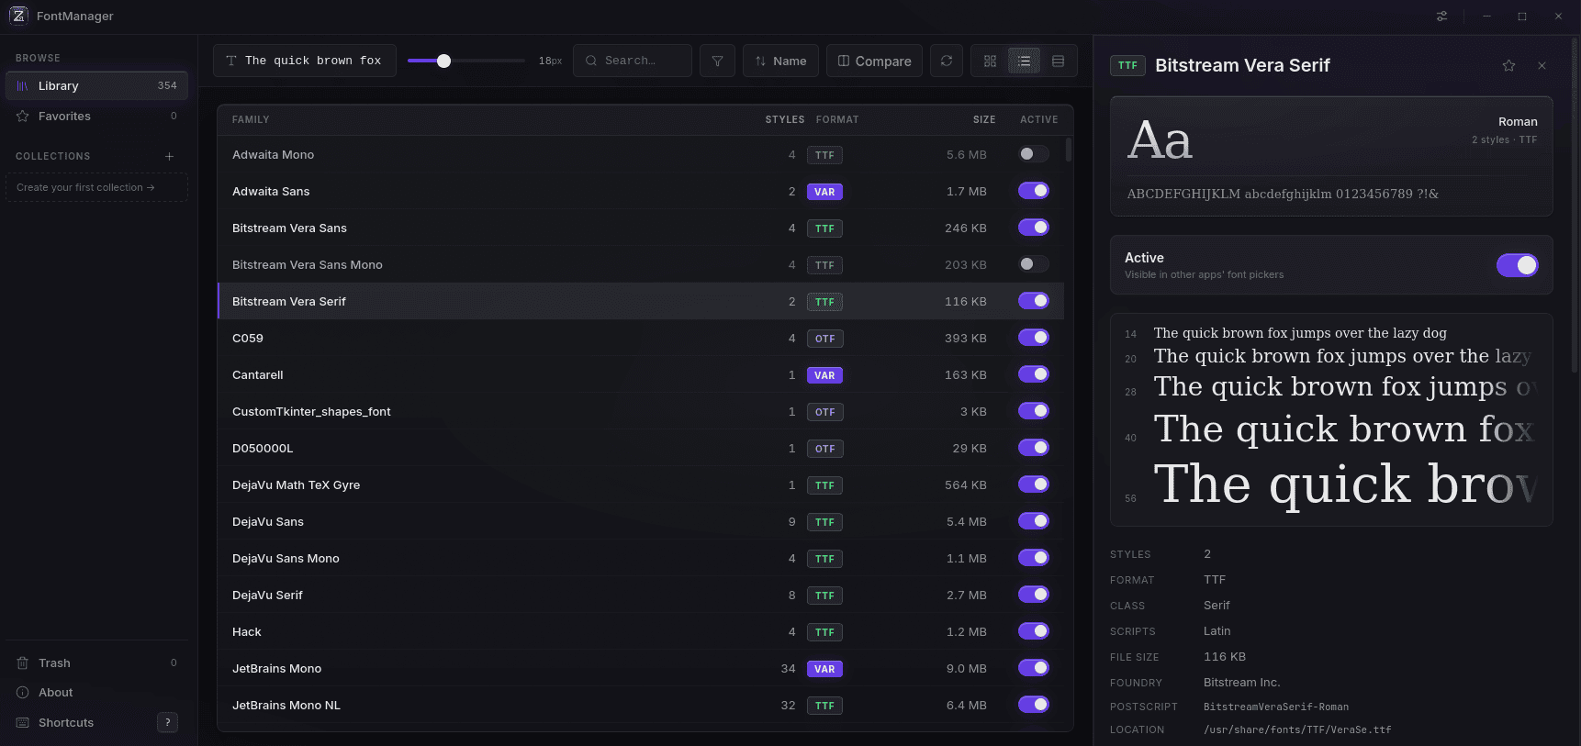Deactivate the Hack font toggle

[1034, 631]
